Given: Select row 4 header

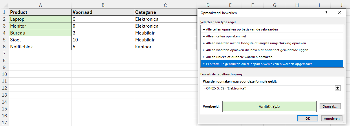Looking at the screenshot, I should point(4,33).
